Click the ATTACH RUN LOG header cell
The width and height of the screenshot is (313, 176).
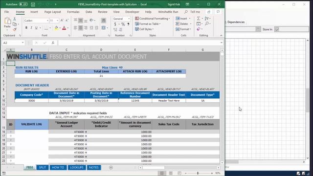coord(135,71)
